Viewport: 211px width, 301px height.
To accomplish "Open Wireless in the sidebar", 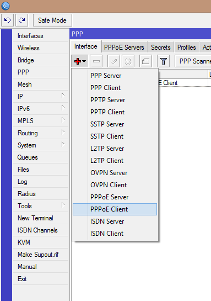I will 41,48.
